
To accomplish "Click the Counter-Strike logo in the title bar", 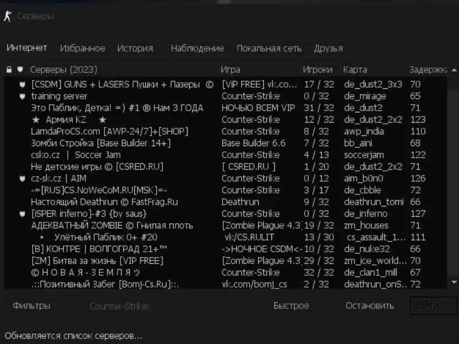I will click(x=7, y=16).
